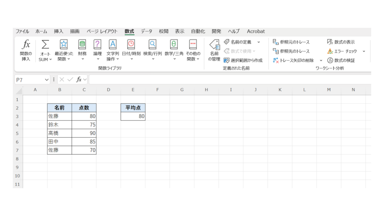
Task: Open the 財務 functions icon
Action: point(82,45)
